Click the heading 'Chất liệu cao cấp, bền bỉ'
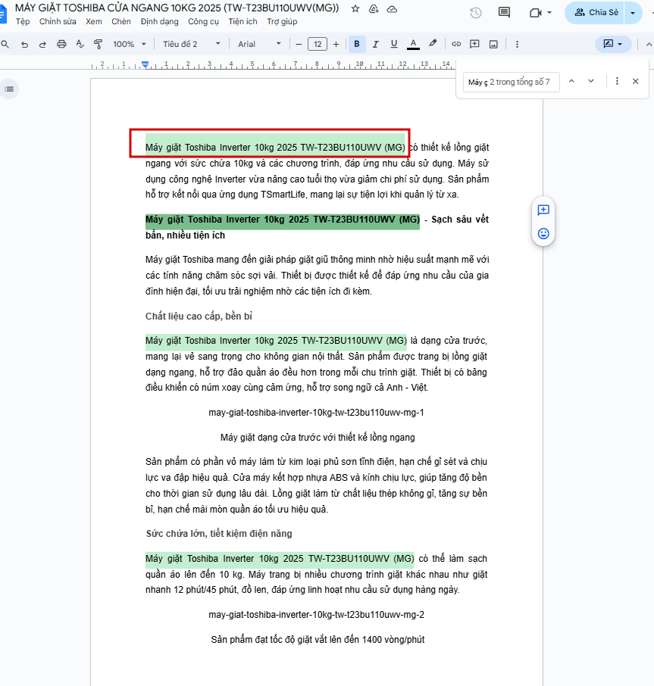Screen dimensions: 654x686 click(x=199, y=316)
